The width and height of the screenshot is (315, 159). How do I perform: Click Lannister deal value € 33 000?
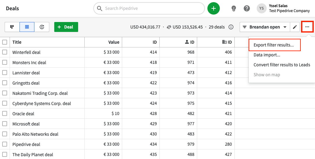coord(112,73)
